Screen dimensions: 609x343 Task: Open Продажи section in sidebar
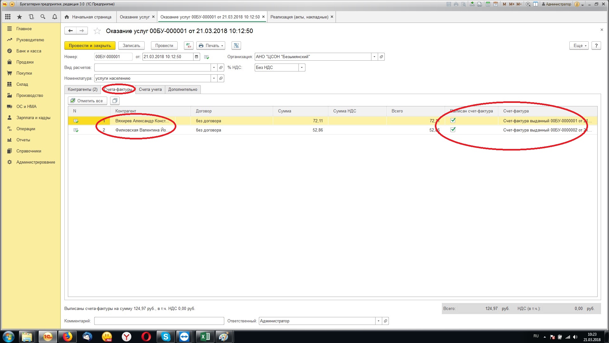click(x=25, y=62)
